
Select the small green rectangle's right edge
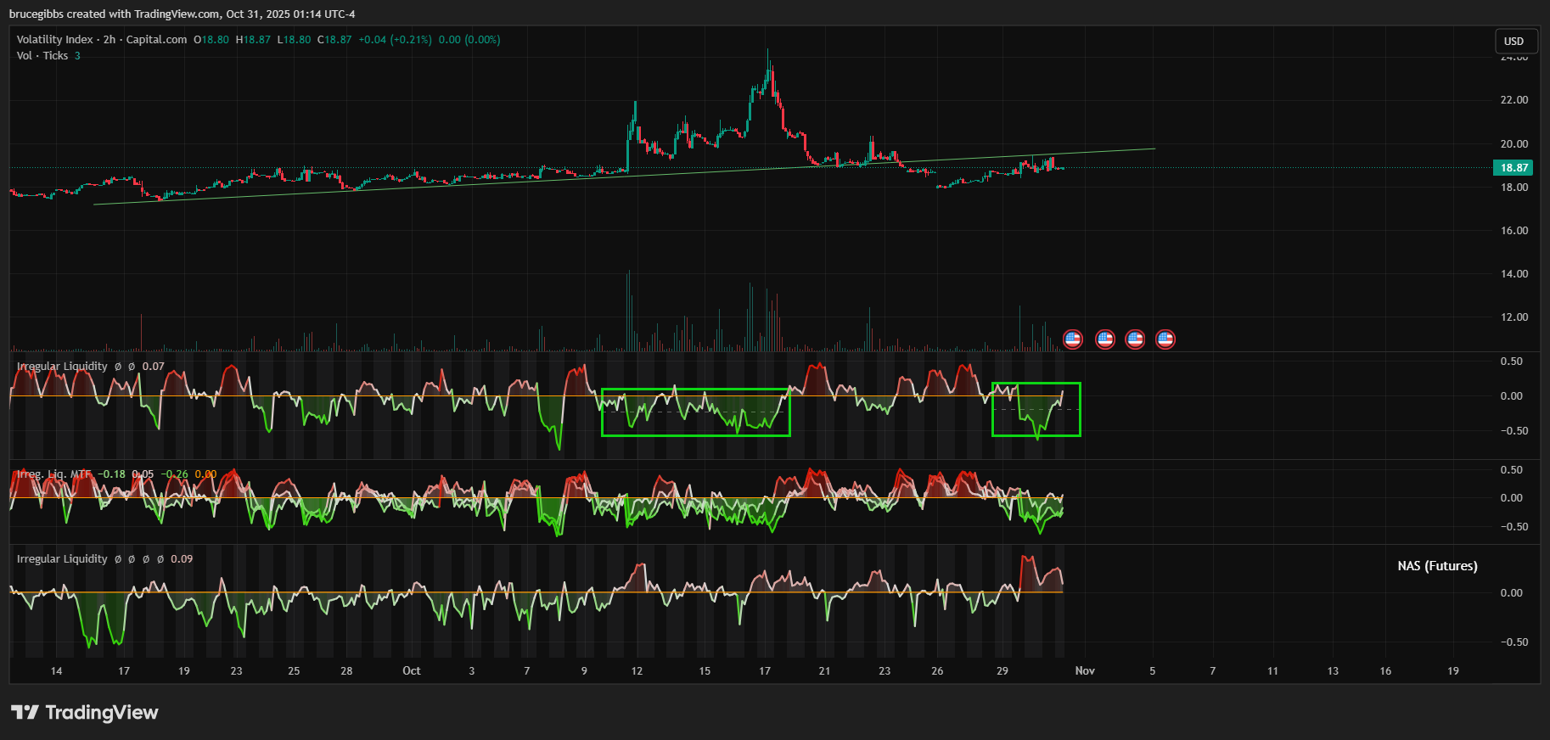(x=1080, y=409)
